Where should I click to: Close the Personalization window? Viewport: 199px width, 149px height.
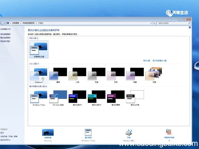(189, 19)
